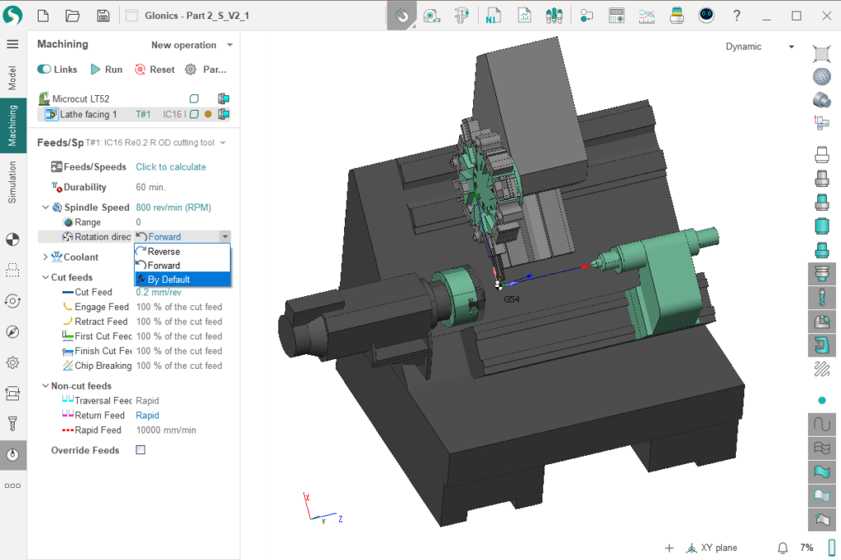
Task: Select the Microcut LT52 machine item
Action: [x=80, y=98]
